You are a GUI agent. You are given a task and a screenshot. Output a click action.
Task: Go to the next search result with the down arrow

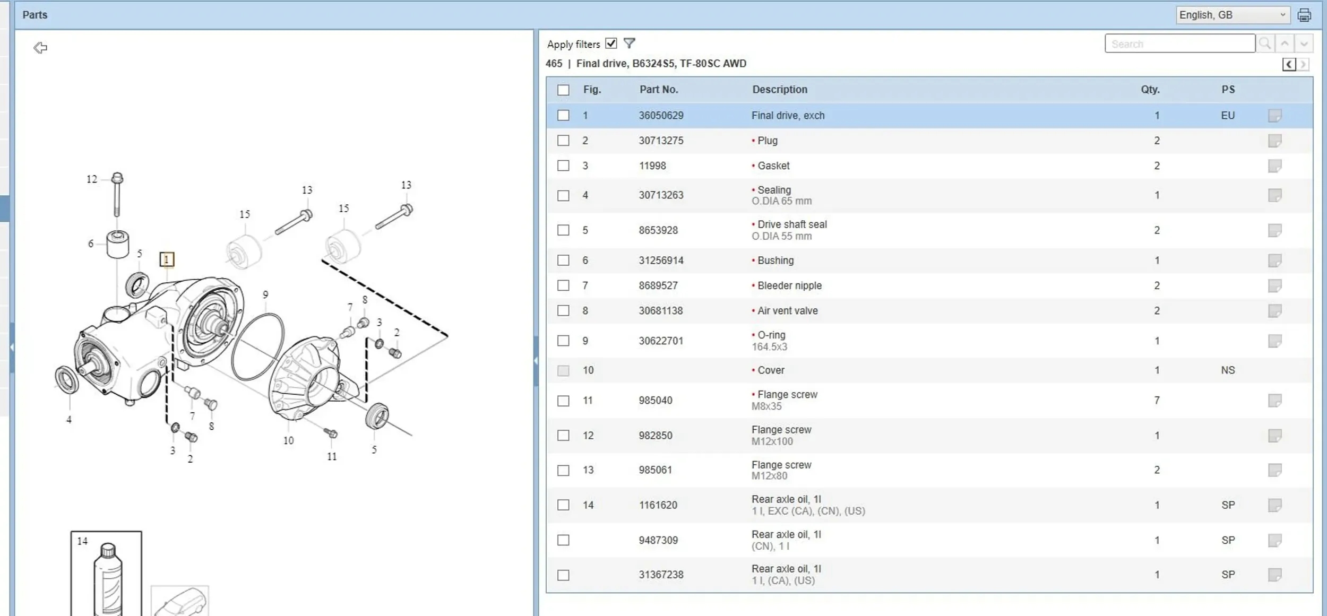click(x=1304, y=44)
